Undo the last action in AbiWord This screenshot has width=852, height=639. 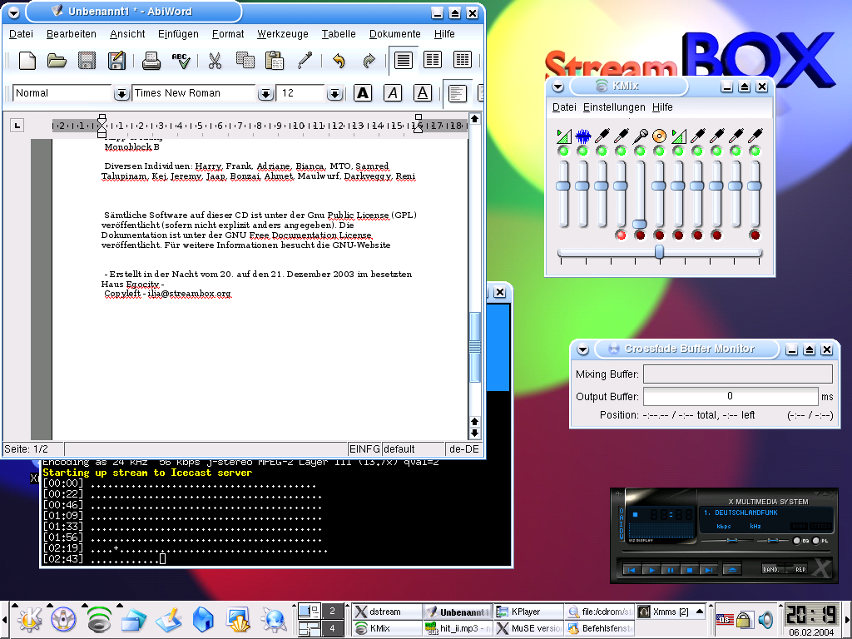pyautogui.click(x=339, y=60)
